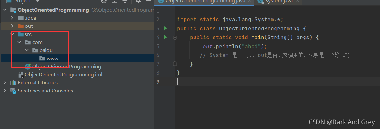Click the orange out folder icon

click(21, 26)
